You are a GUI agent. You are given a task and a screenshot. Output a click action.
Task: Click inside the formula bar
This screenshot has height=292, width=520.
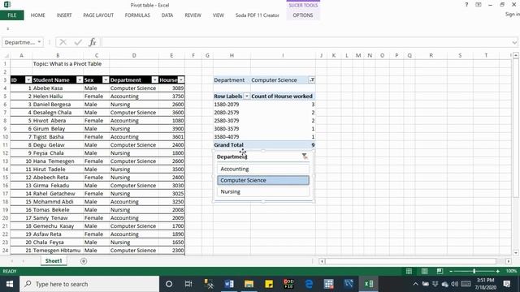[307, 42]
